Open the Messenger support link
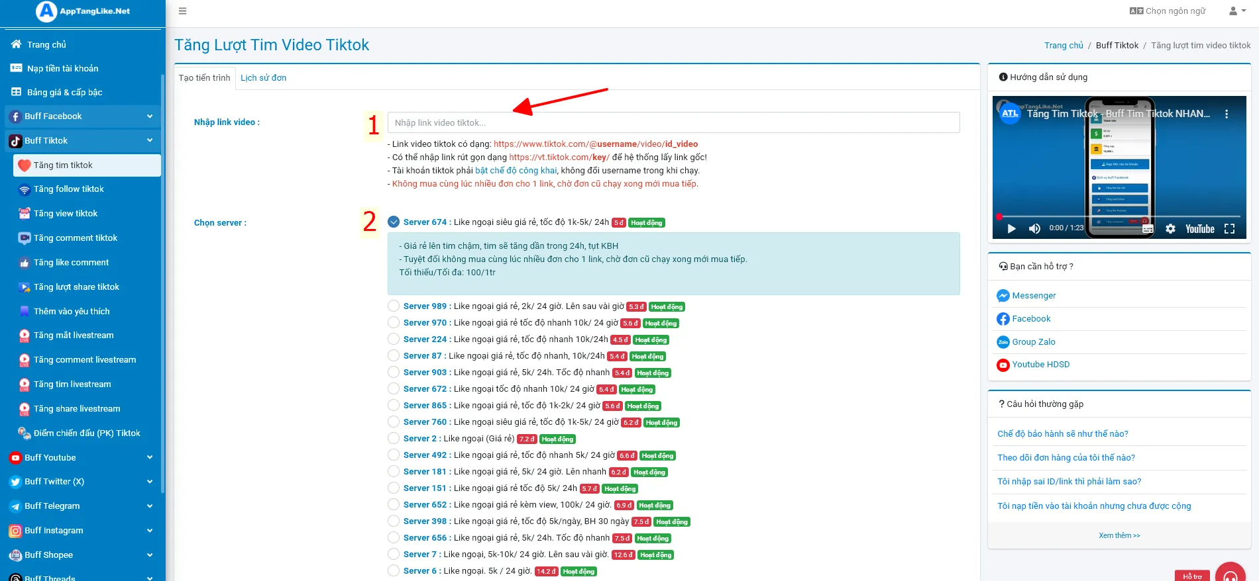Image resolution: width=1259 pixels, height=581 pixels. click(1033, 296)
